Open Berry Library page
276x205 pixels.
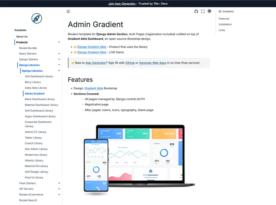[x=33, y=82]
